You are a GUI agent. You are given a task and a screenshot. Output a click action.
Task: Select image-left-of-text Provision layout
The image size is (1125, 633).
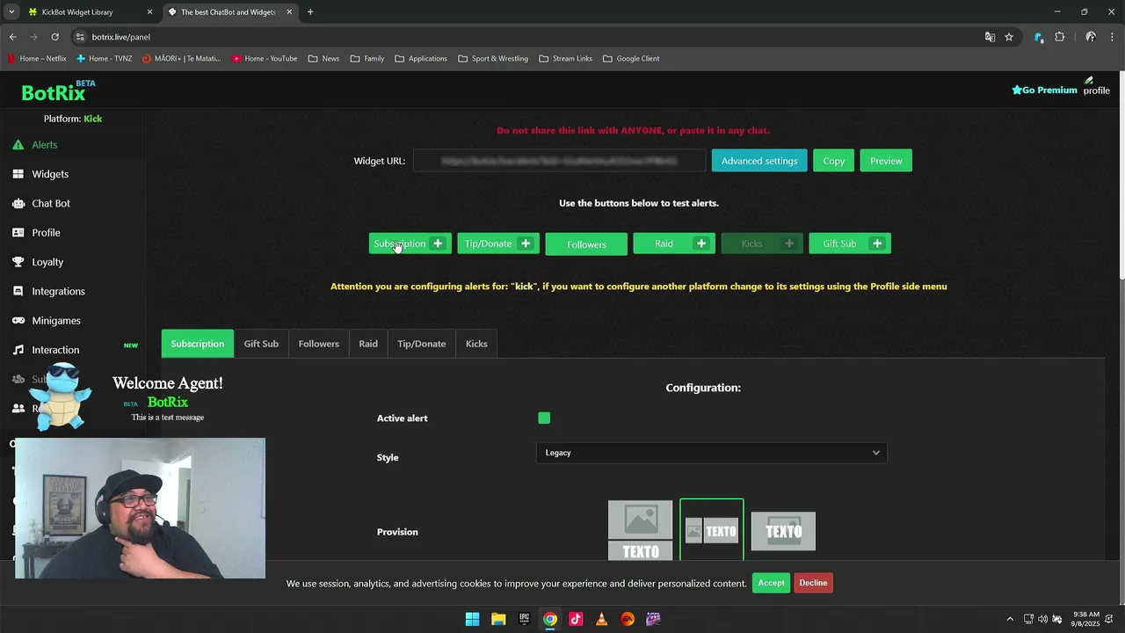(x=712, y=531)
